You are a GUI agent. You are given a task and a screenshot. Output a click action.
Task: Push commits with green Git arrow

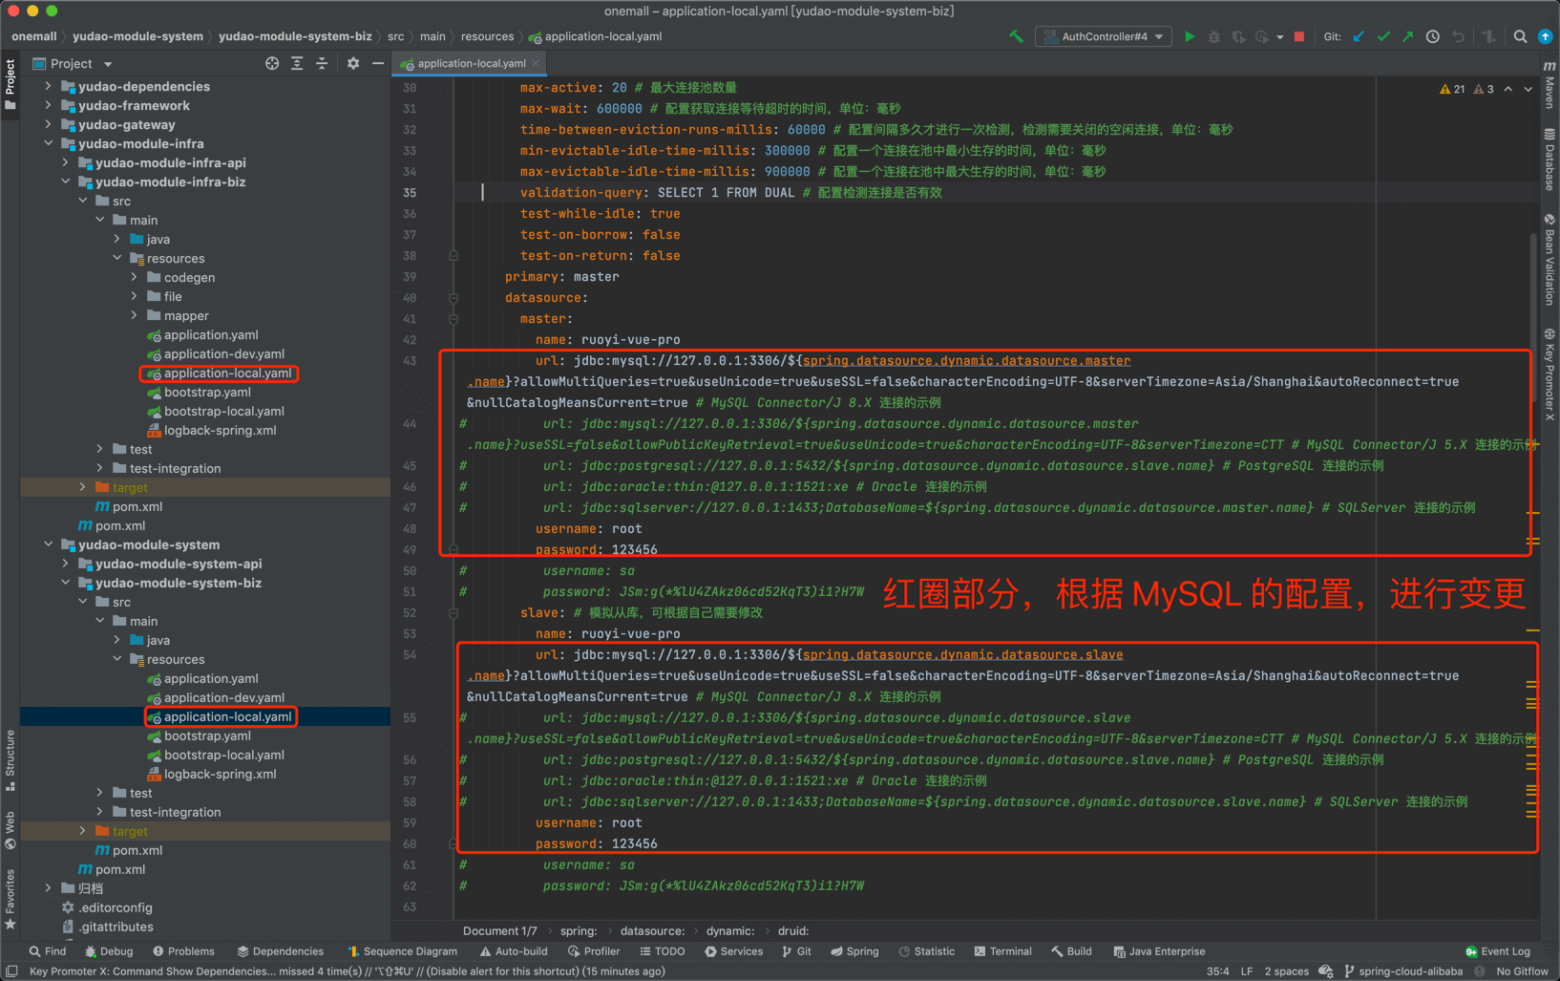[x=1407, y=36]
